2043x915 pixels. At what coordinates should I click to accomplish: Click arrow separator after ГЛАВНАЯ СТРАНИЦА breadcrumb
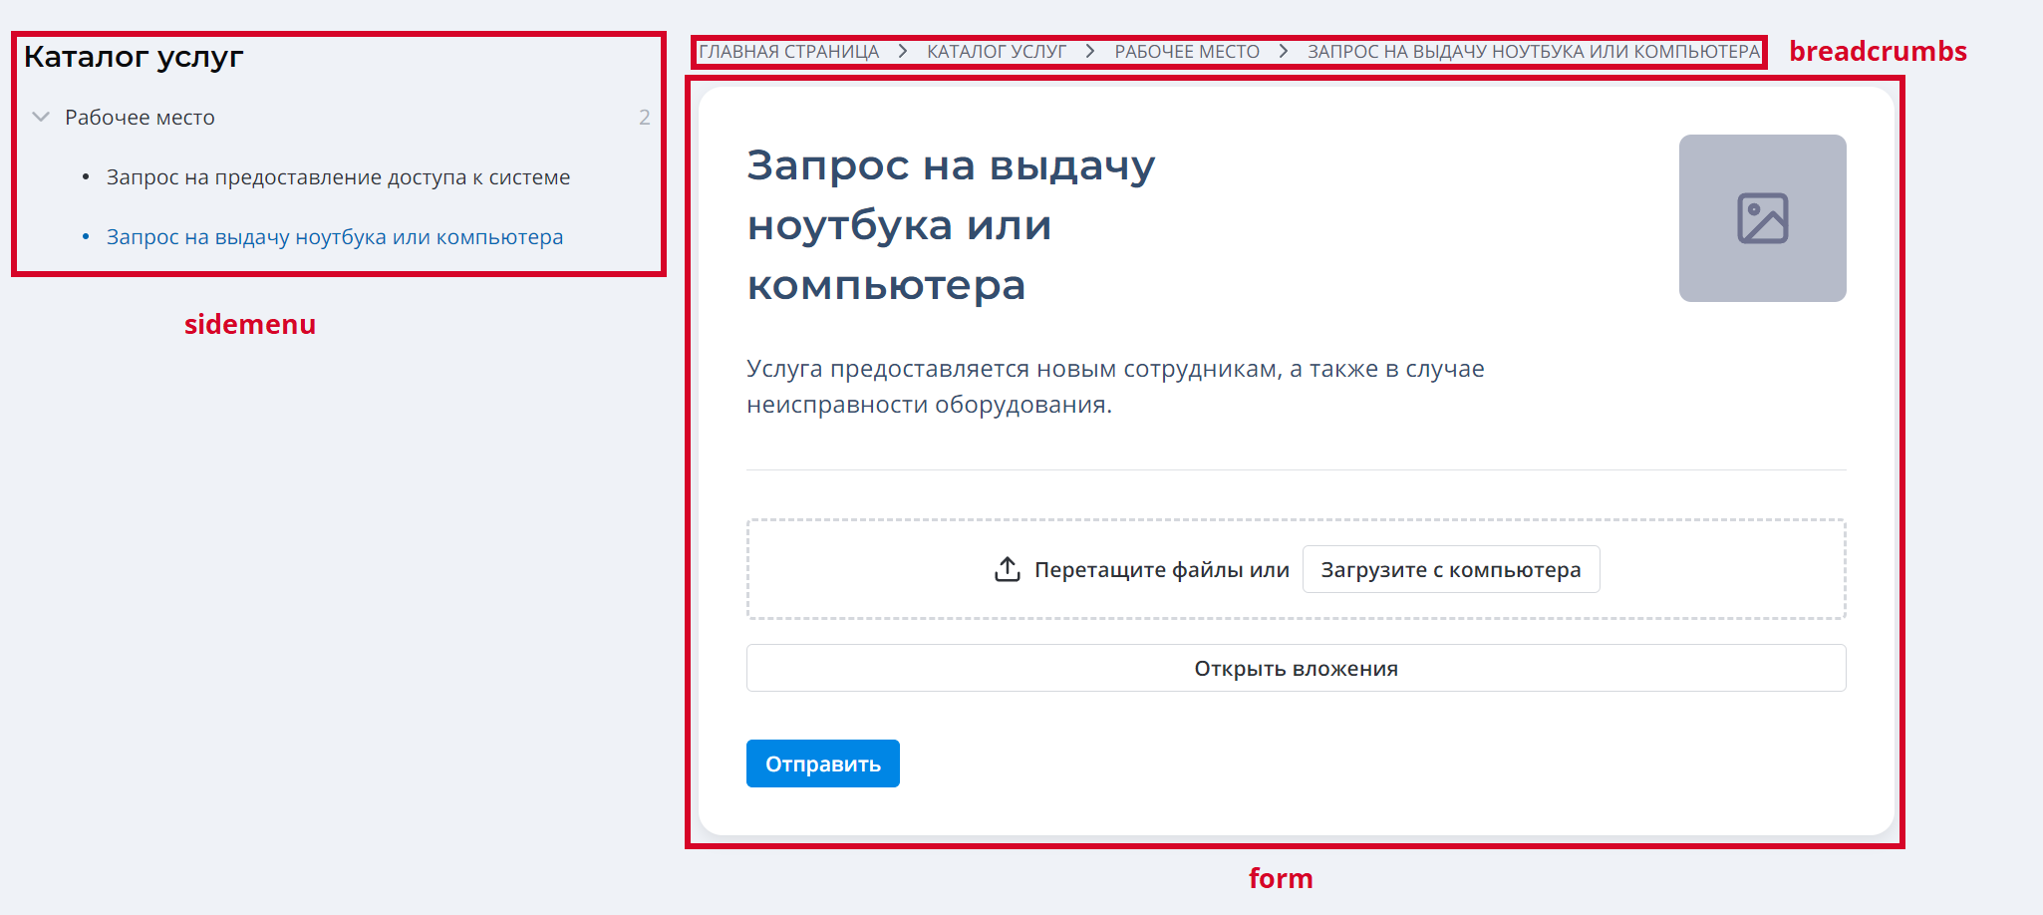point(903,52)
